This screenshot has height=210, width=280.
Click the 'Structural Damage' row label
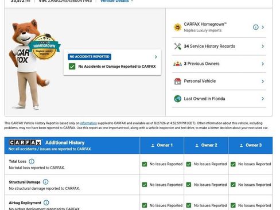point(25,182)
